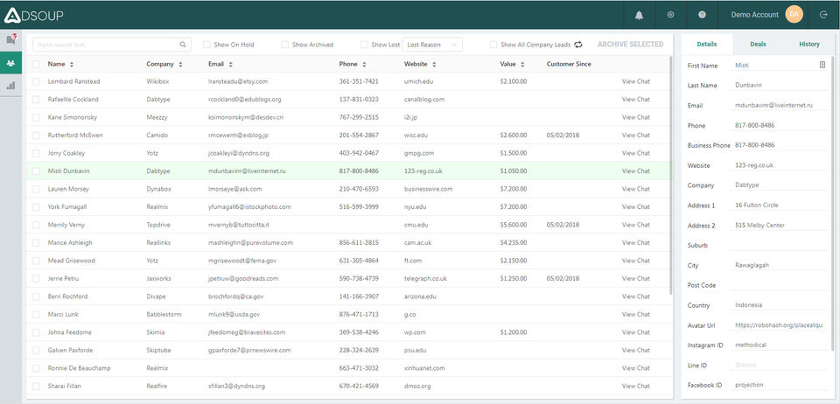This screenshot has height=404, width=840.
Task: Sort by Website column arrows
Action: point(434,64)
